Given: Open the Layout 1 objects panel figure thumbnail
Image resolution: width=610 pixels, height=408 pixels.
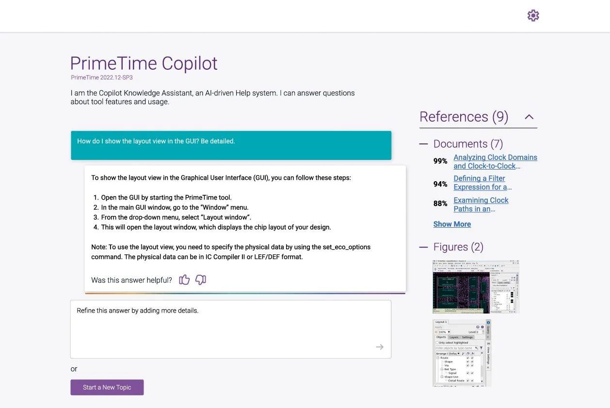Looking at the screenshot, I should click(462, 353).
